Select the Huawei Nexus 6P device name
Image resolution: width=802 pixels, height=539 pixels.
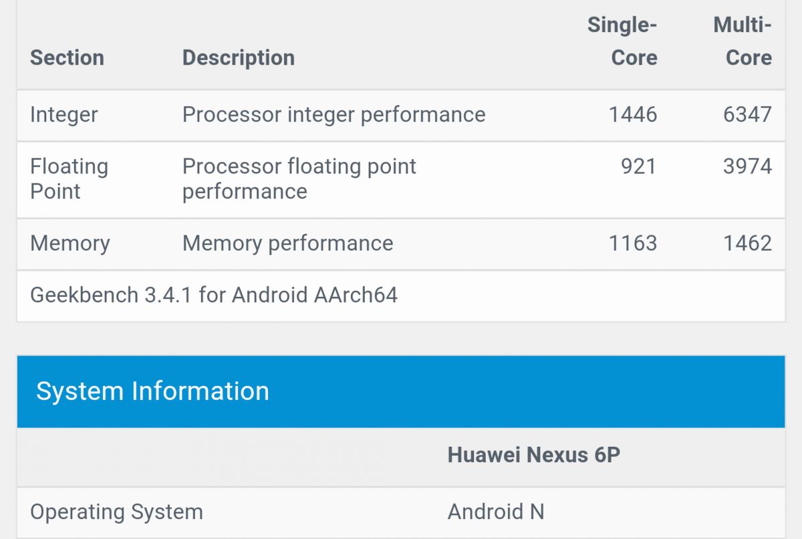coord(534,455)
